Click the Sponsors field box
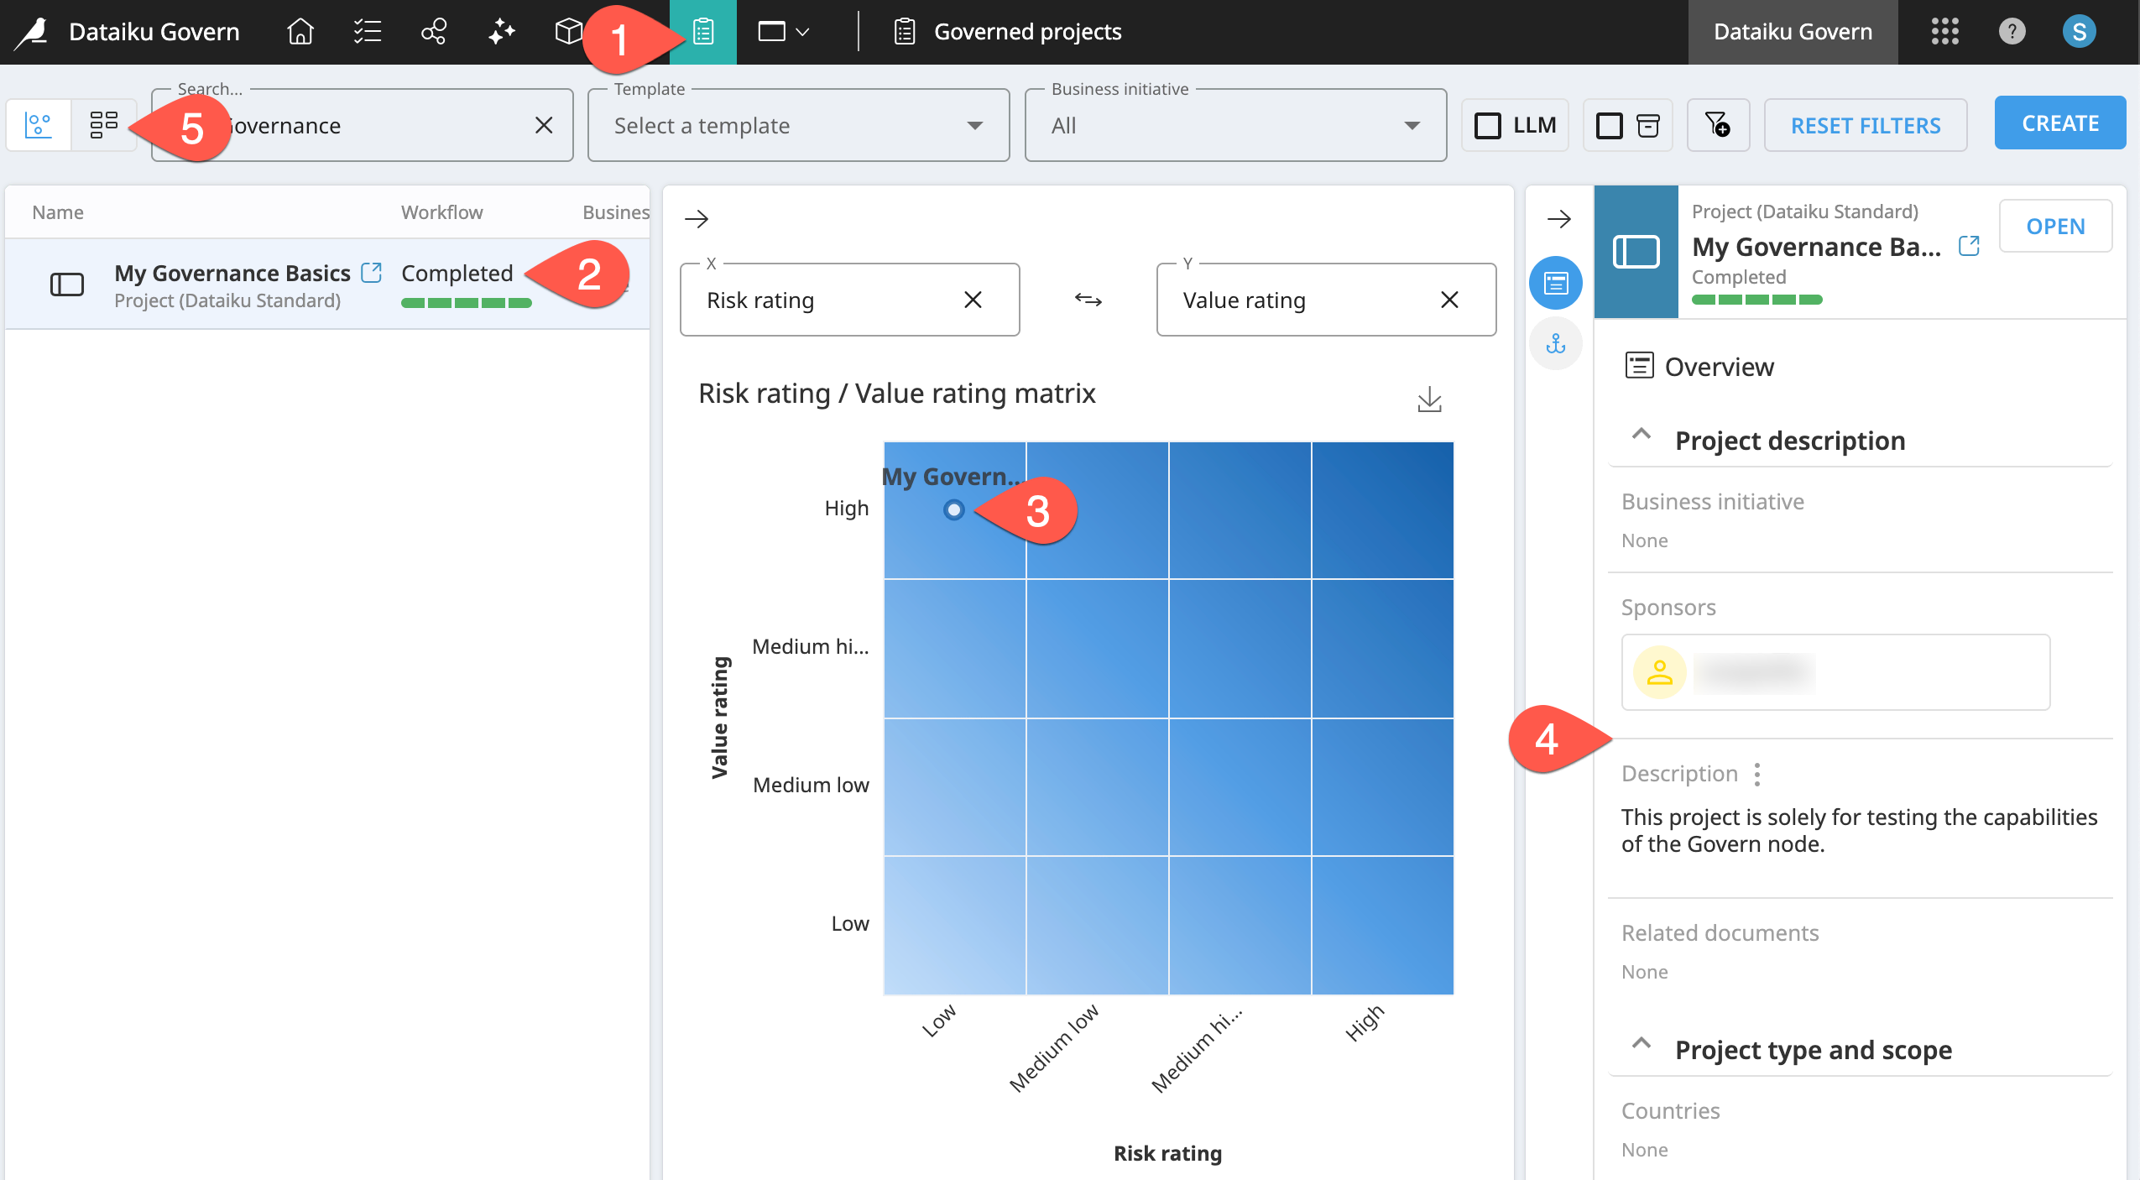 pyautogui.click(x=1835, y=672)
